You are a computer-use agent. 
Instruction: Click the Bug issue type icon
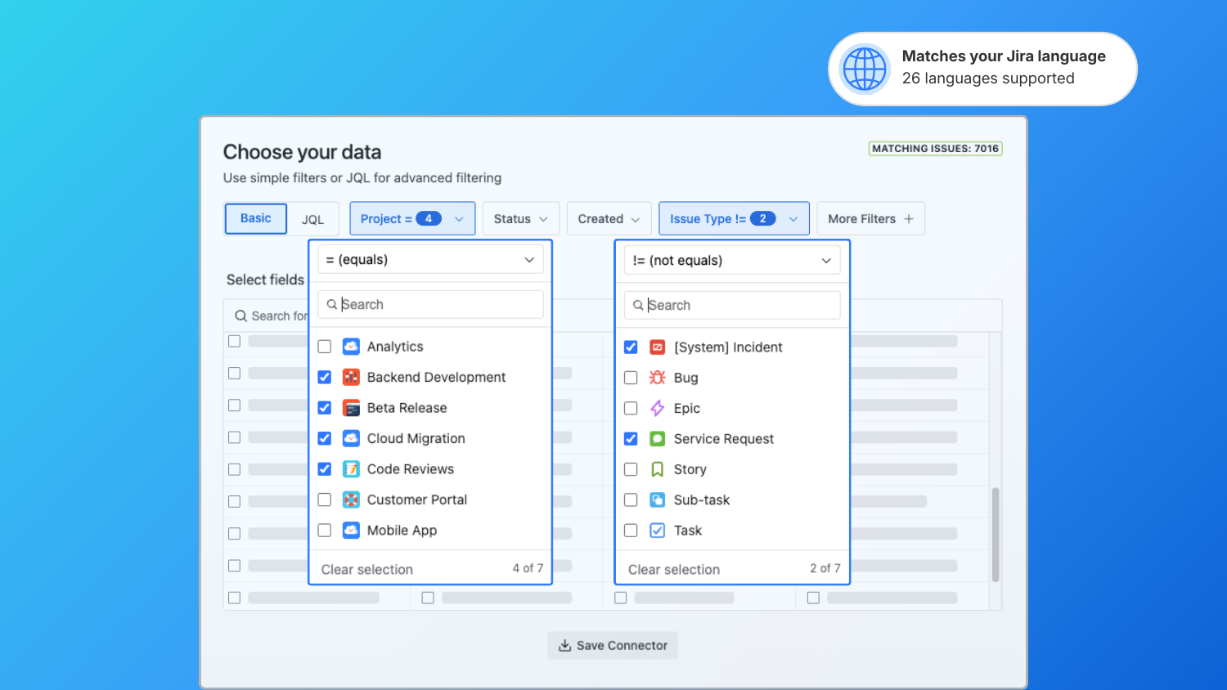657,378
